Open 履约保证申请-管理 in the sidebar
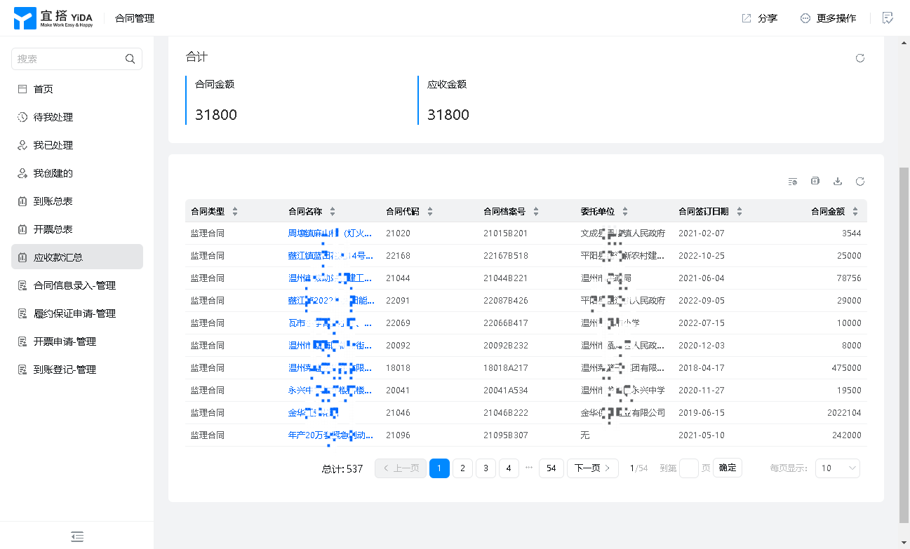Image resolution: width=910 pixels, height=549 pixels. [x=77, y=313]
